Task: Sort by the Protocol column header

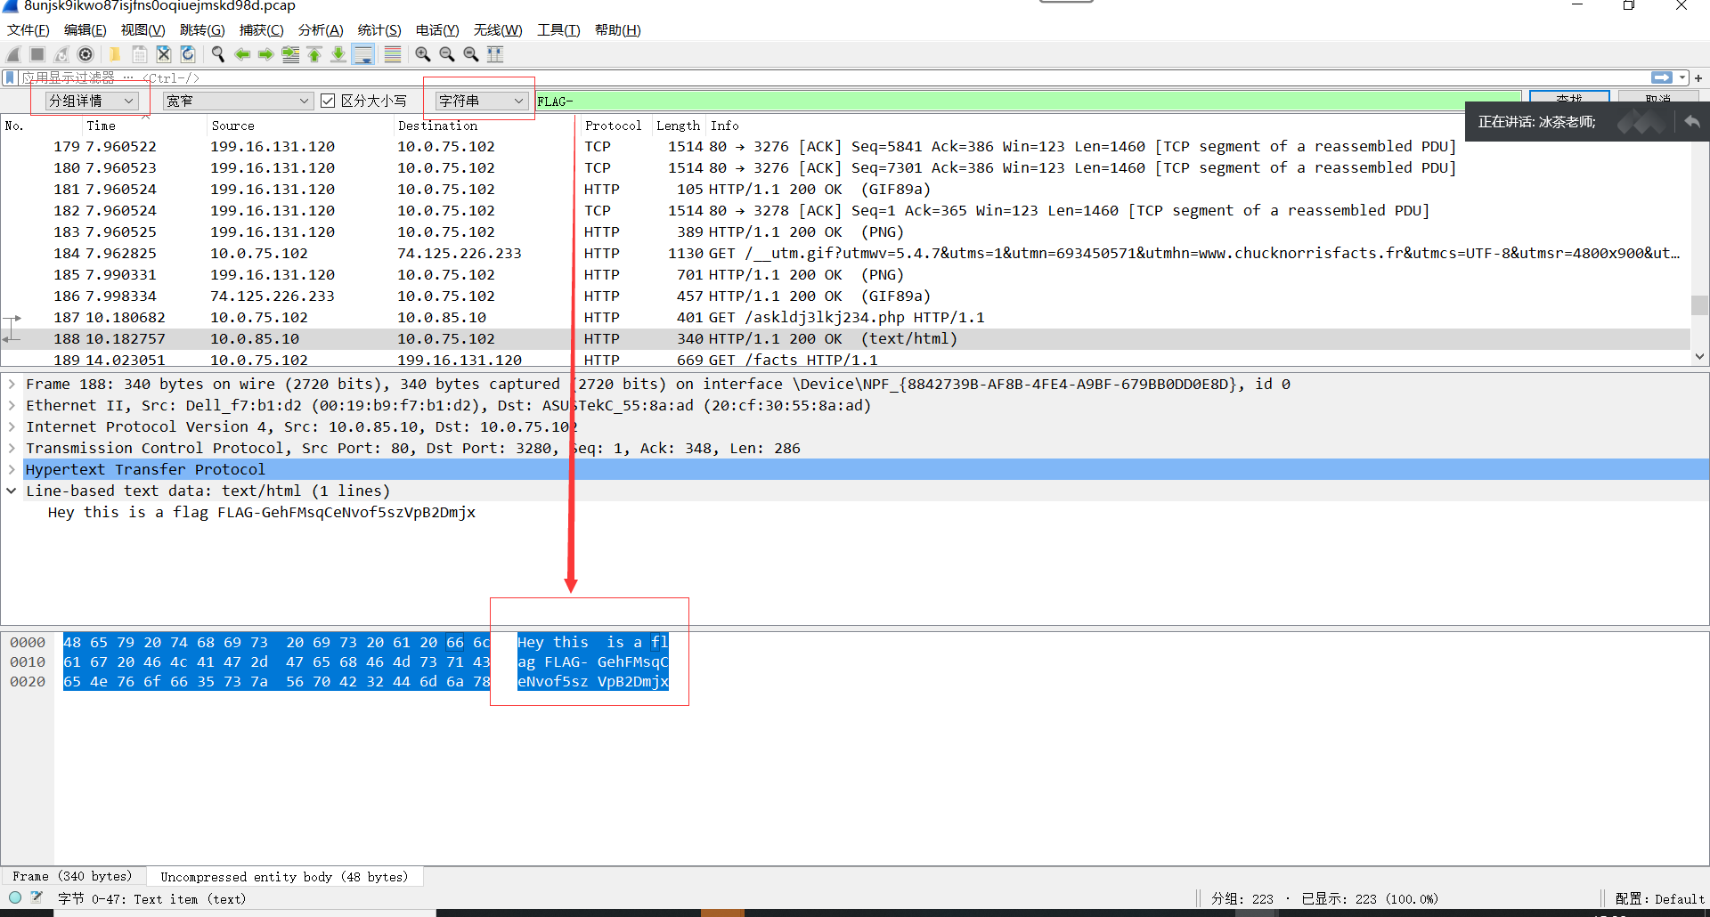Action: 615,126
